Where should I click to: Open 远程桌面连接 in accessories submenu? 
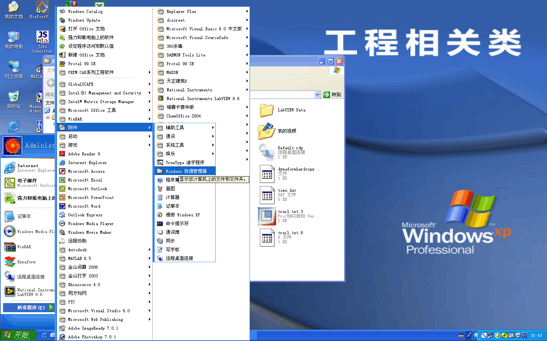[185, 258]
